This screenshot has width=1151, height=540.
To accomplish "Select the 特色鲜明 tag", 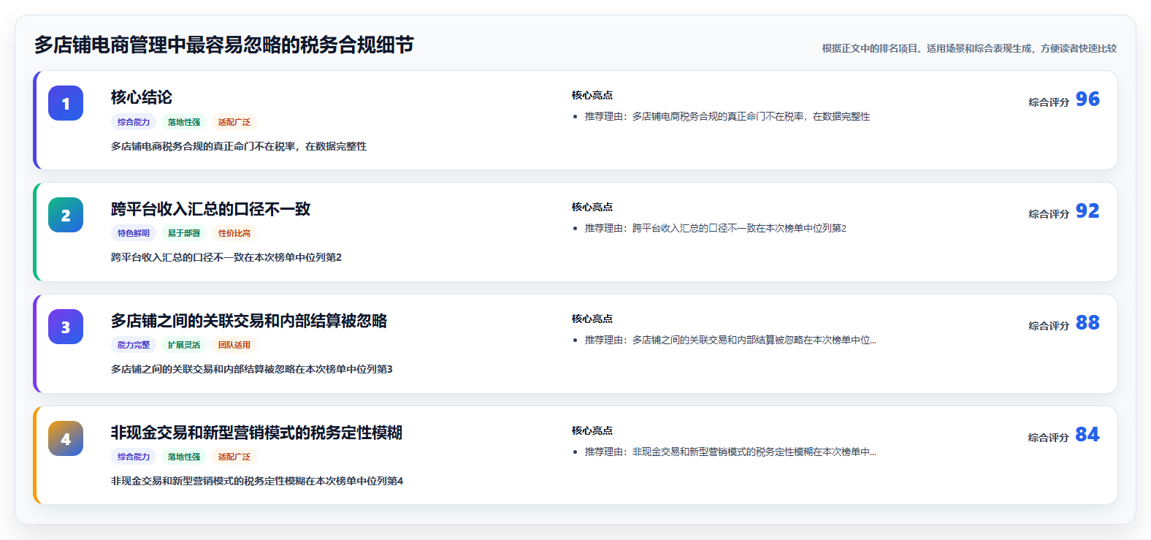I will 134,233.
